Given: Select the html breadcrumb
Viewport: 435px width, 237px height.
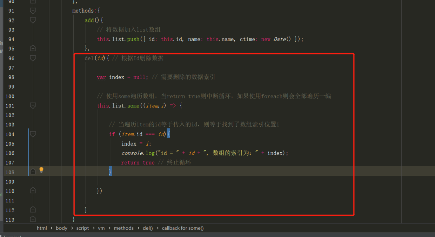Looking at the screenshot, I should click(x=42, y=228).
